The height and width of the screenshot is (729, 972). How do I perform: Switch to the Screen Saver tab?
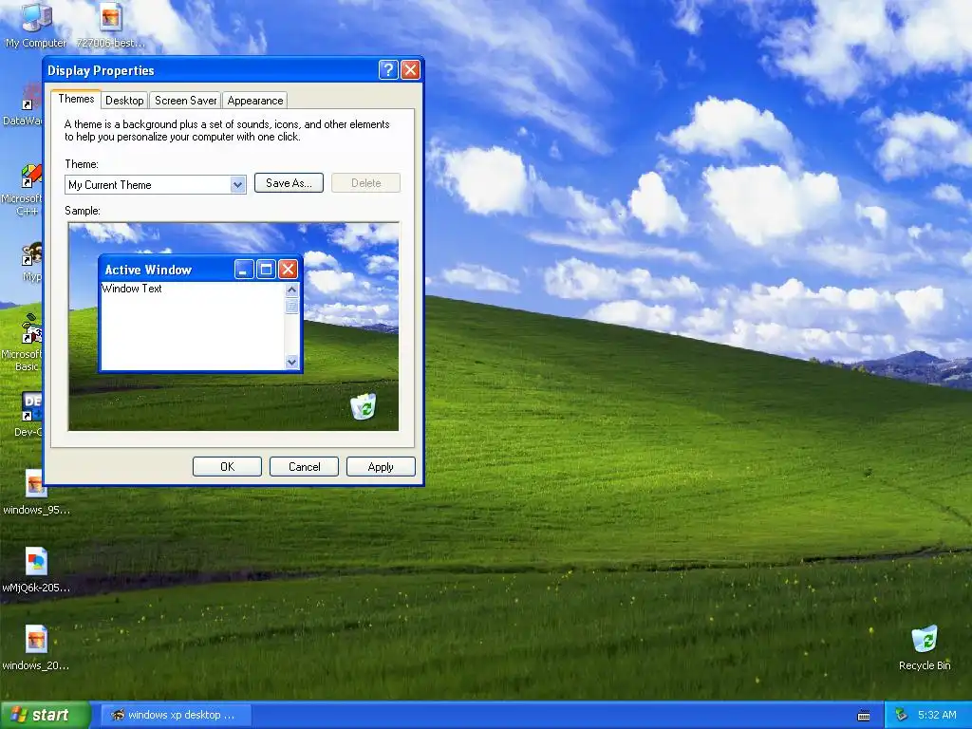click(185, 101)
